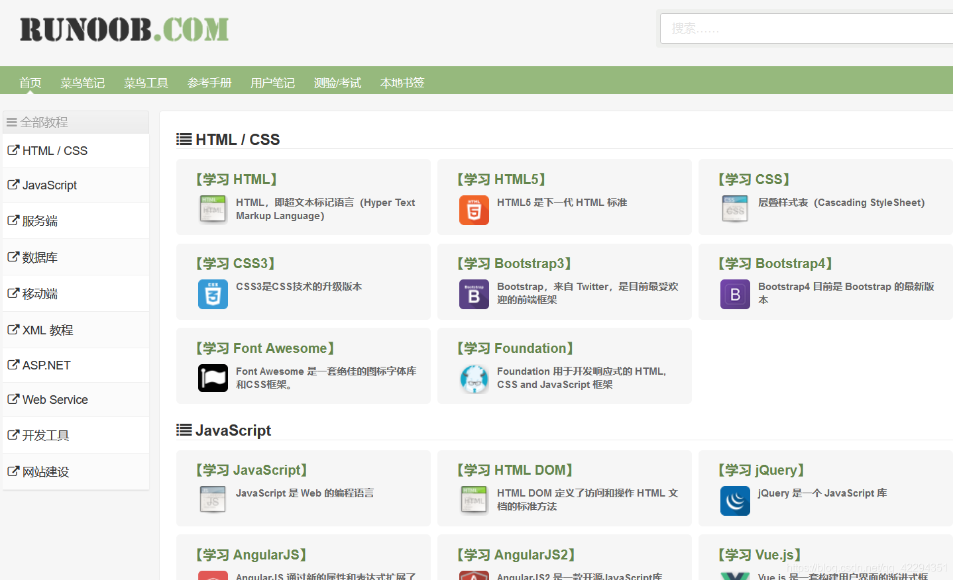Open the 【学习 Foundation】 tutorial link

pyautogui.click(x=515, y=348)
